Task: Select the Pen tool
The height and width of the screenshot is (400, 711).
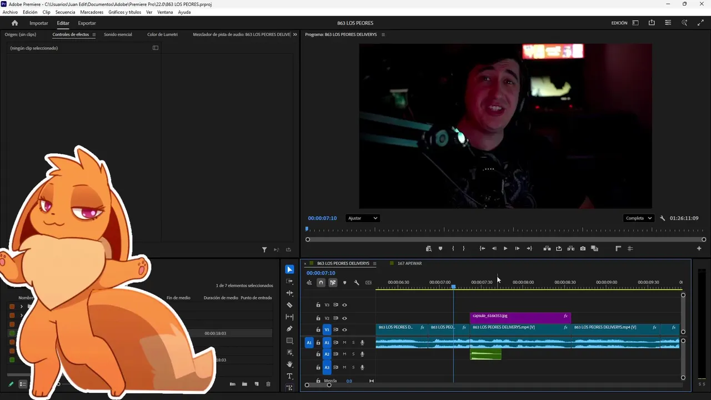Action: 289,329
